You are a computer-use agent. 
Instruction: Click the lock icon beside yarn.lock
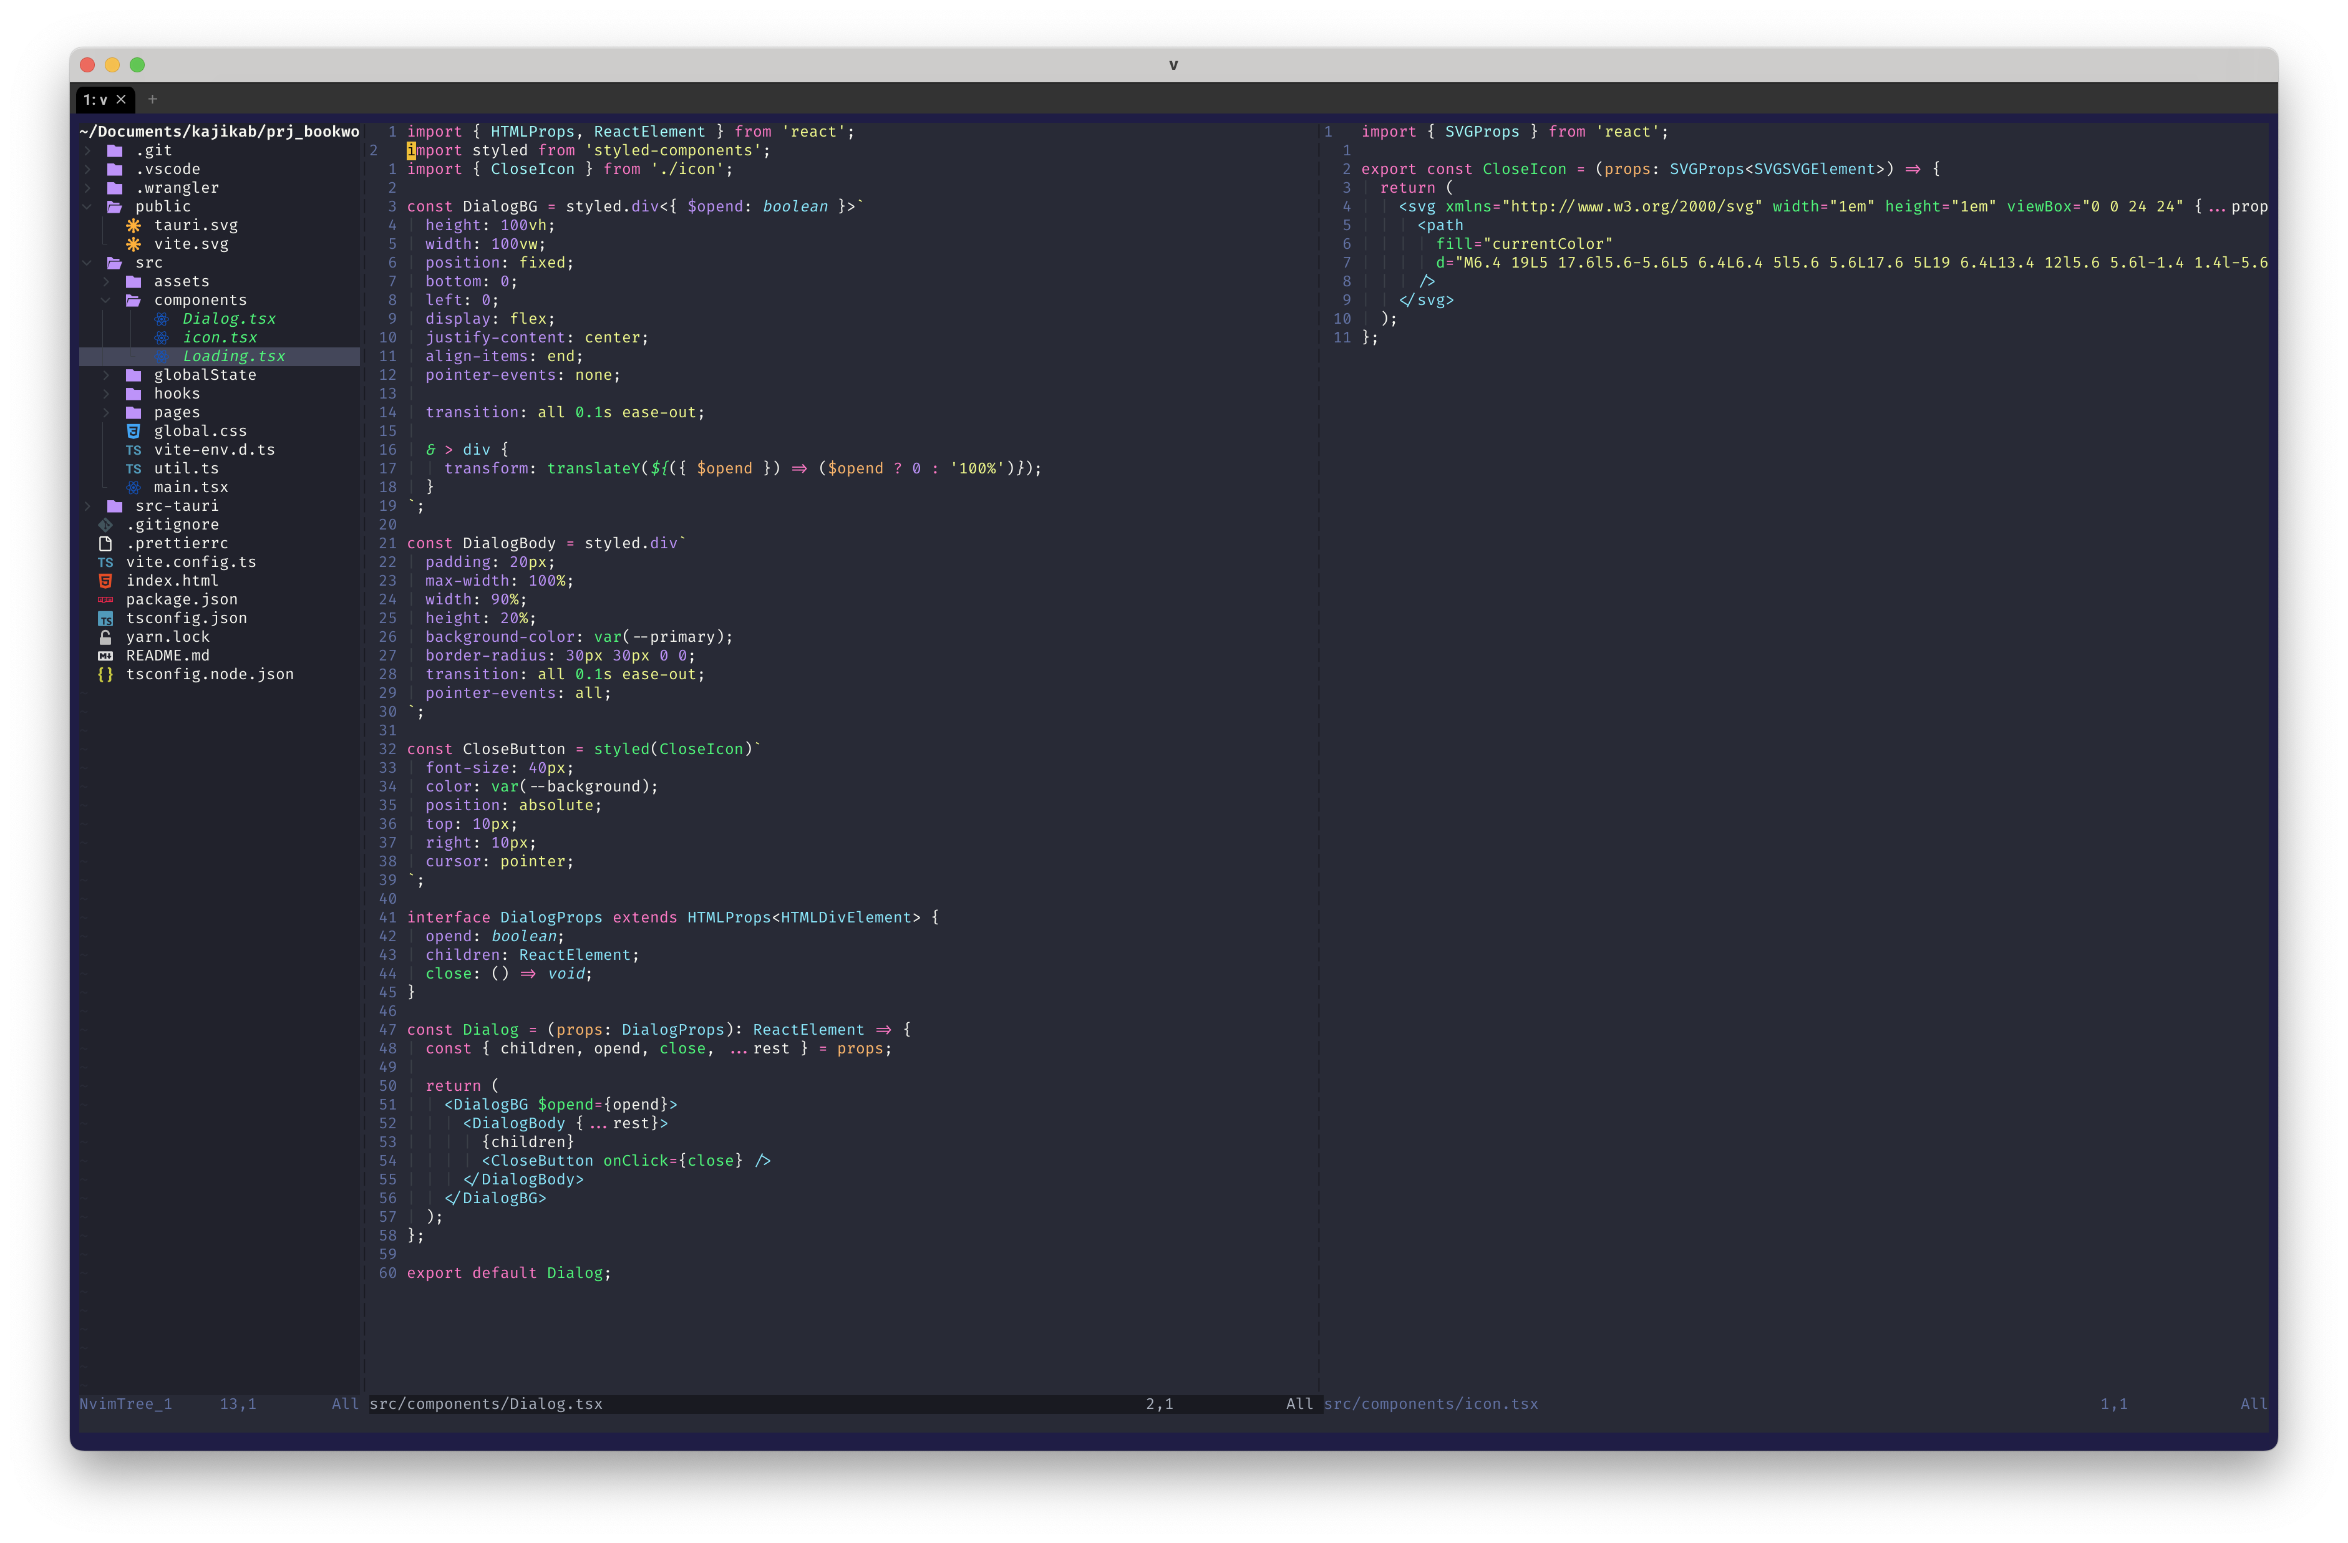click(105, 637)
